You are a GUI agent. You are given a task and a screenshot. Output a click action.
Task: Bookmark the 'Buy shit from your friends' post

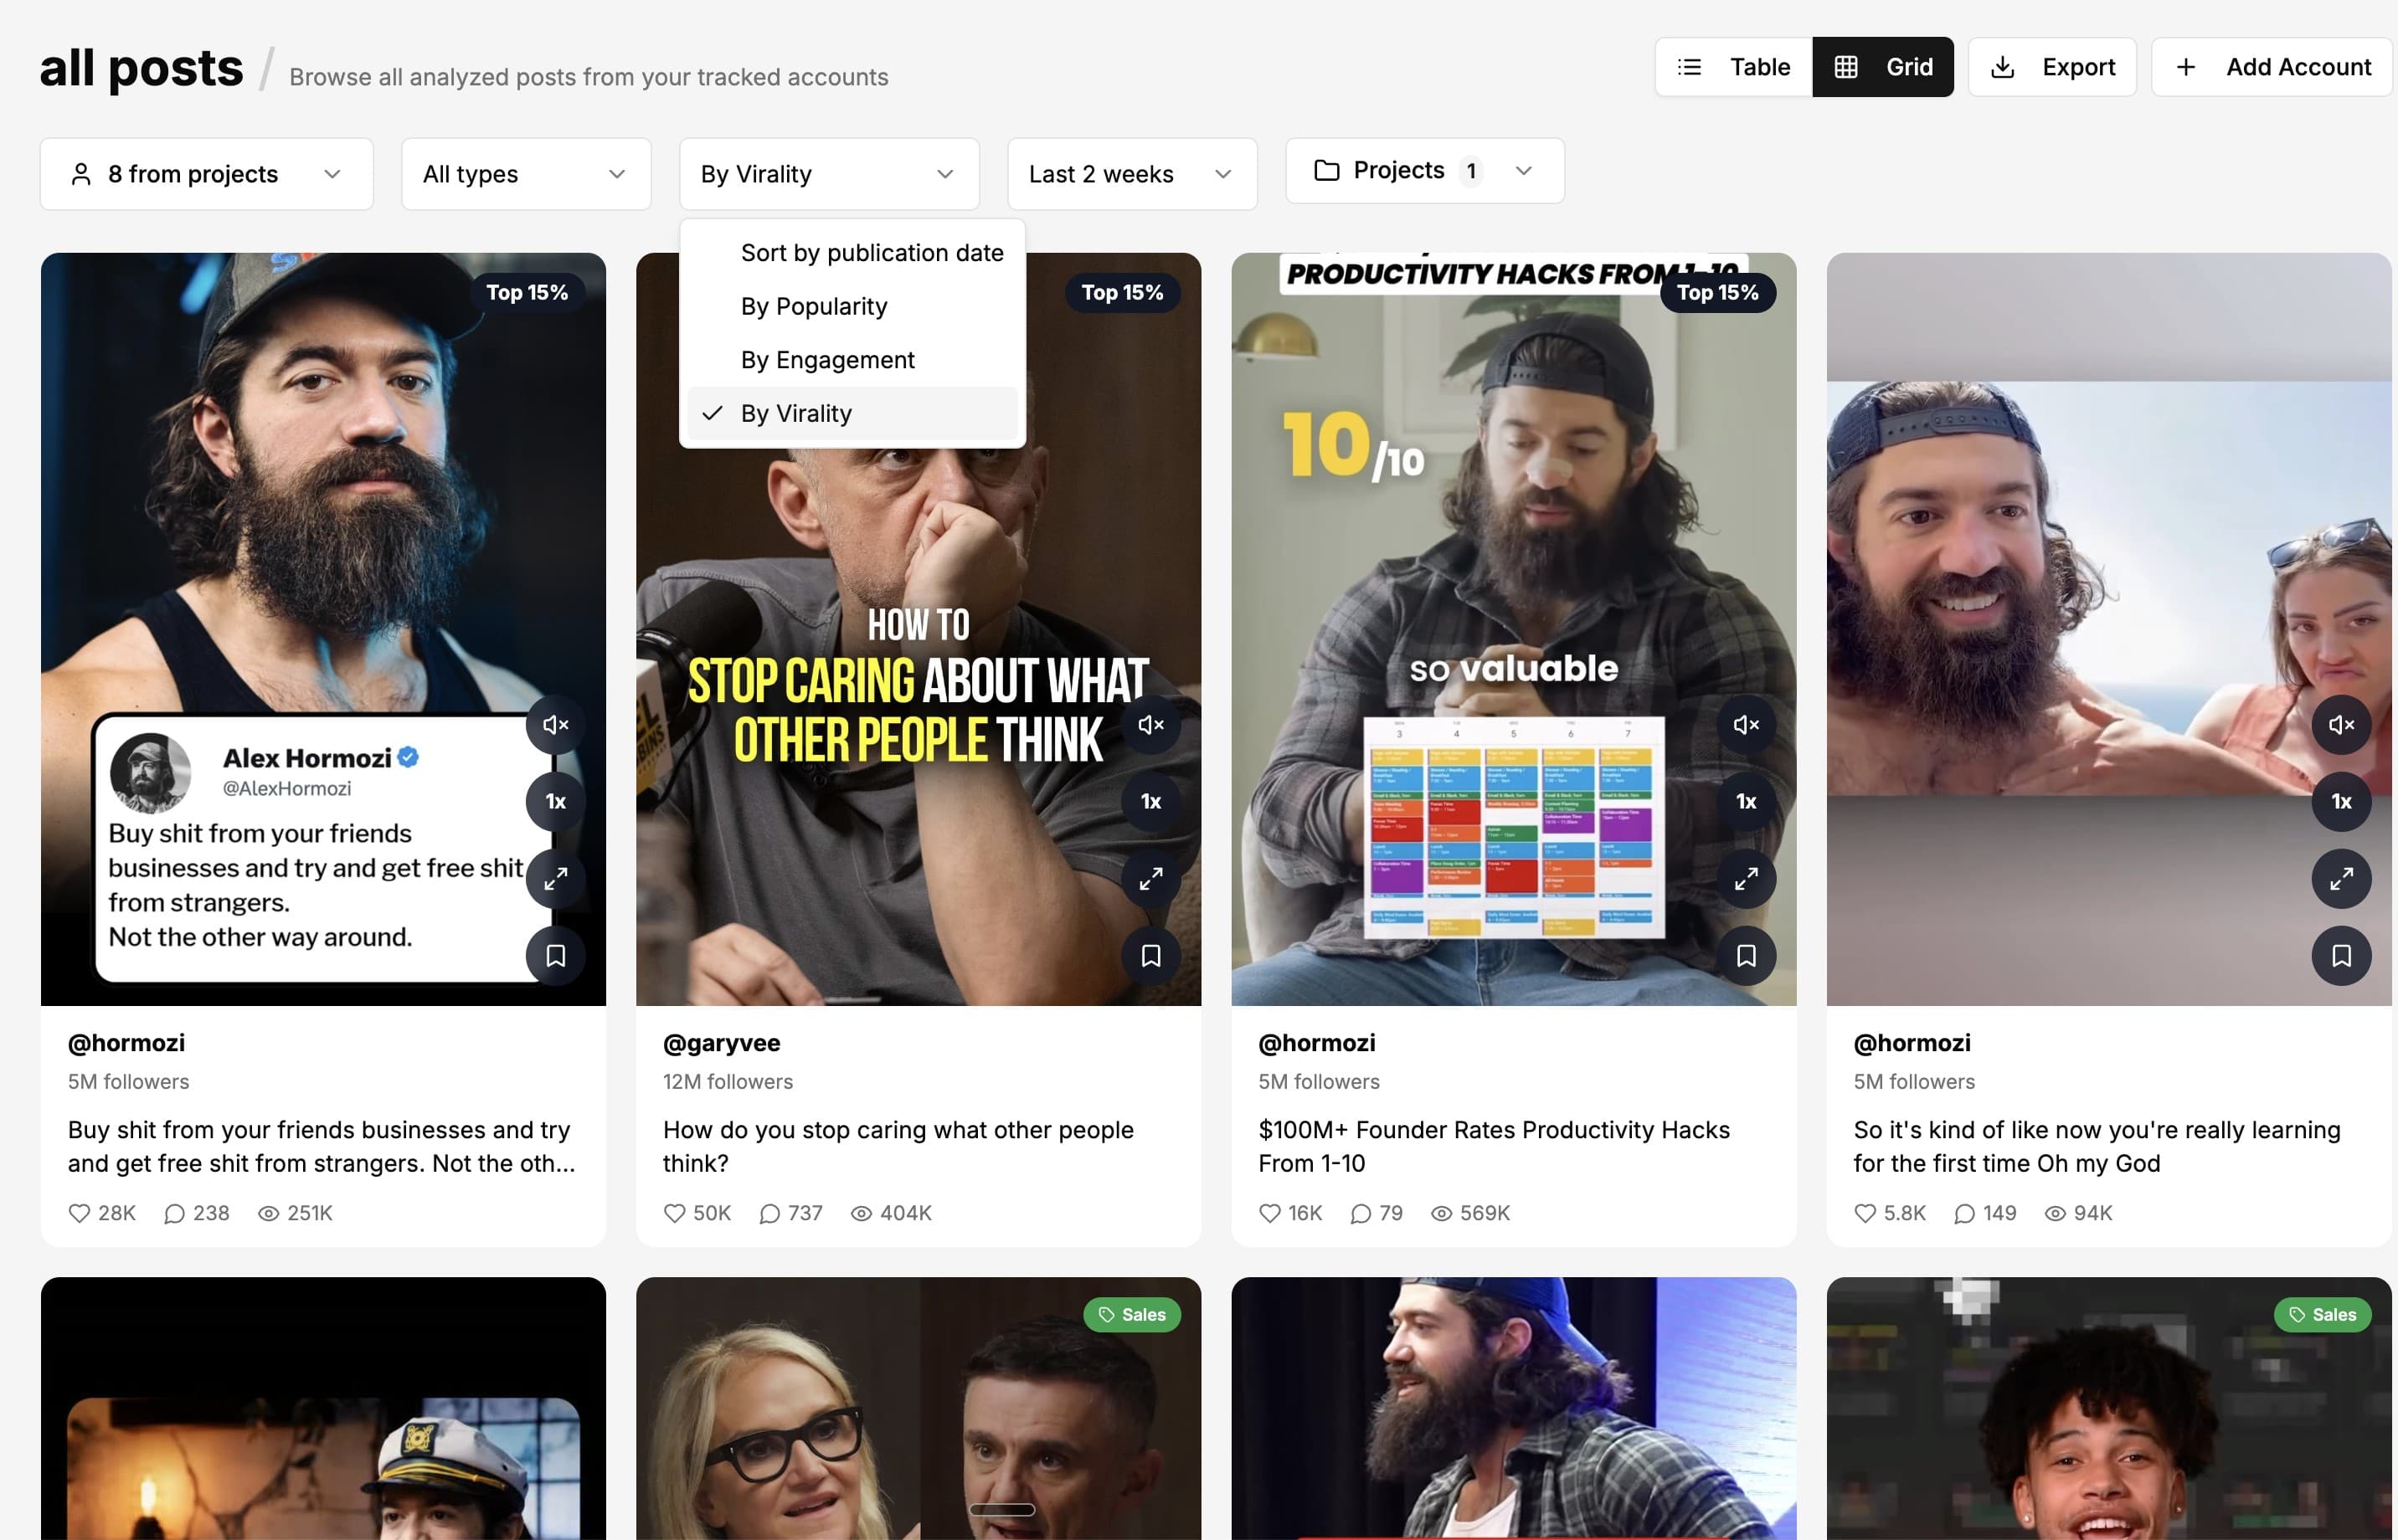point(555,955)
